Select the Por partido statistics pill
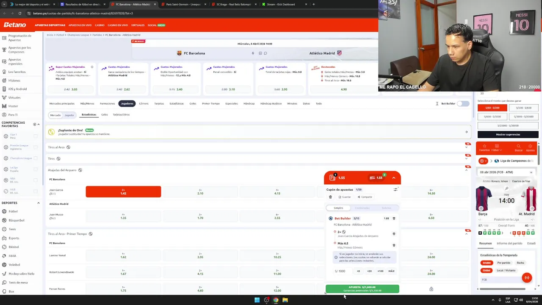 coord(503,263)
